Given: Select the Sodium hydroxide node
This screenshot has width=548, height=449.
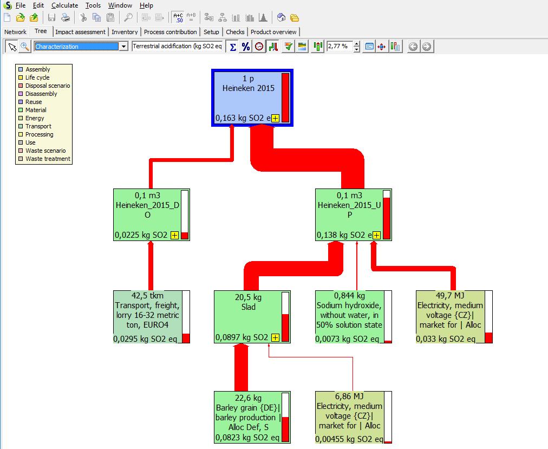Looking at the screenshot, I should pyautogui.click(x=354, y=317).
